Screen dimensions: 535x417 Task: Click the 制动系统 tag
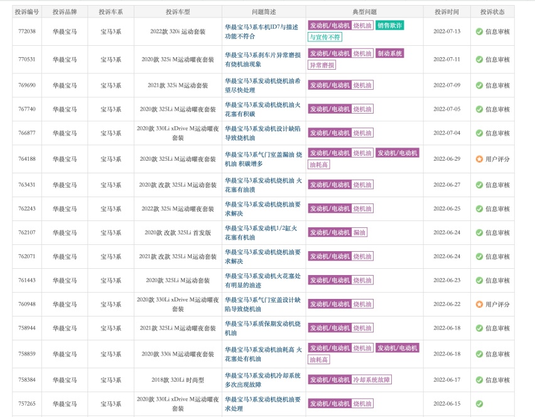(390, 53)
